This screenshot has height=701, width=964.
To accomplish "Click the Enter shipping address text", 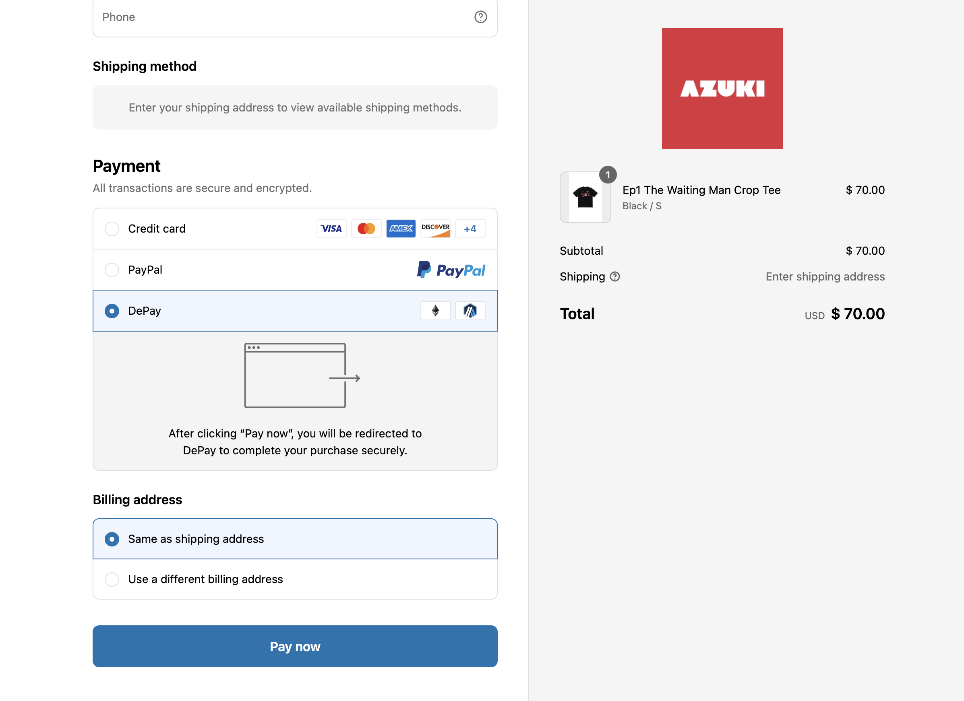I will click(x=825, y=276).
